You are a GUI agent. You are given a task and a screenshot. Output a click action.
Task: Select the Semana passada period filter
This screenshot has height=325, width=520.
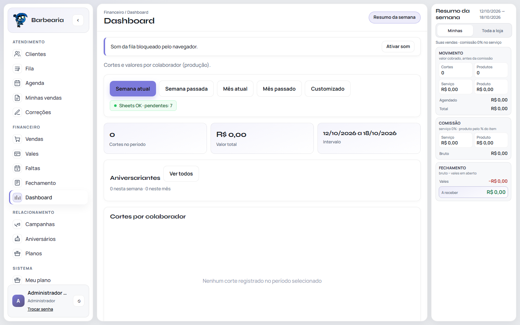pos(186,89)
